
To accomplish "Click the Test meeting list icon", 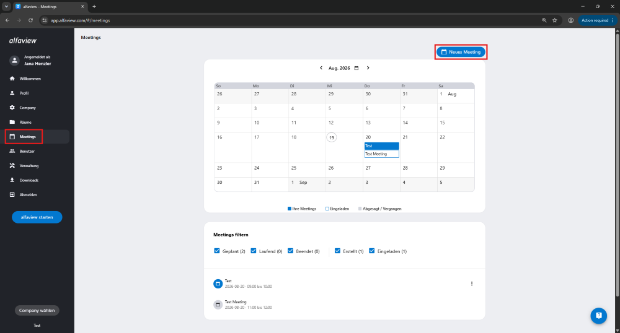I will pyautogui.click(x=218, y=283).
